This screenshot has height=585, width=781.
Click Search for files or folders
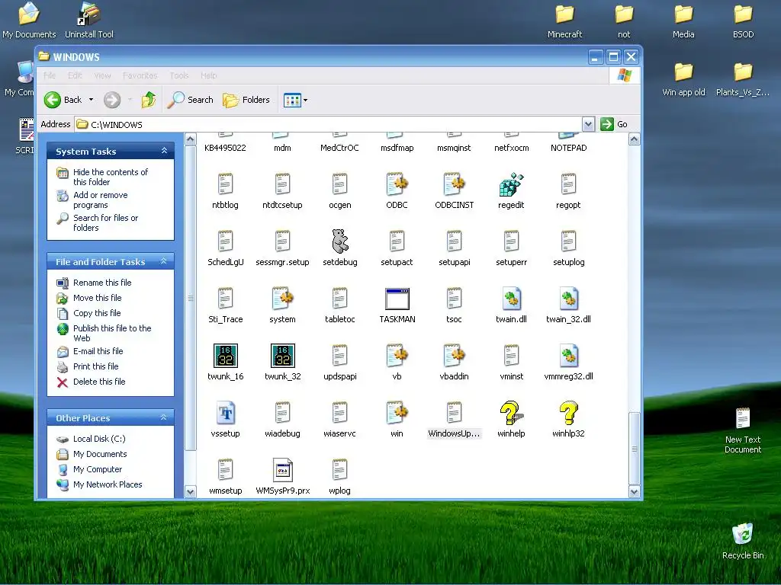(105, 223)
